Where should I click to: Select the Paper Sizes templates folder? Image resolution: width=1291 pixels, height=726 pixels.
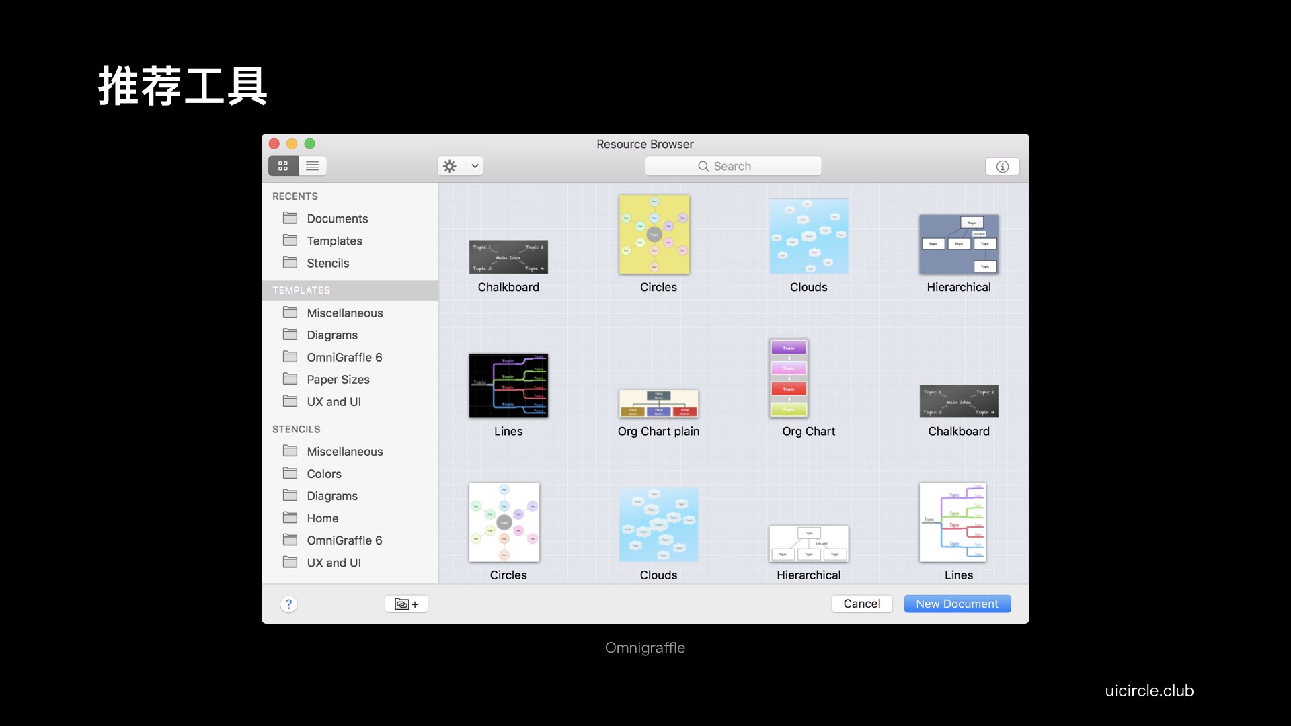pos(338,379)
